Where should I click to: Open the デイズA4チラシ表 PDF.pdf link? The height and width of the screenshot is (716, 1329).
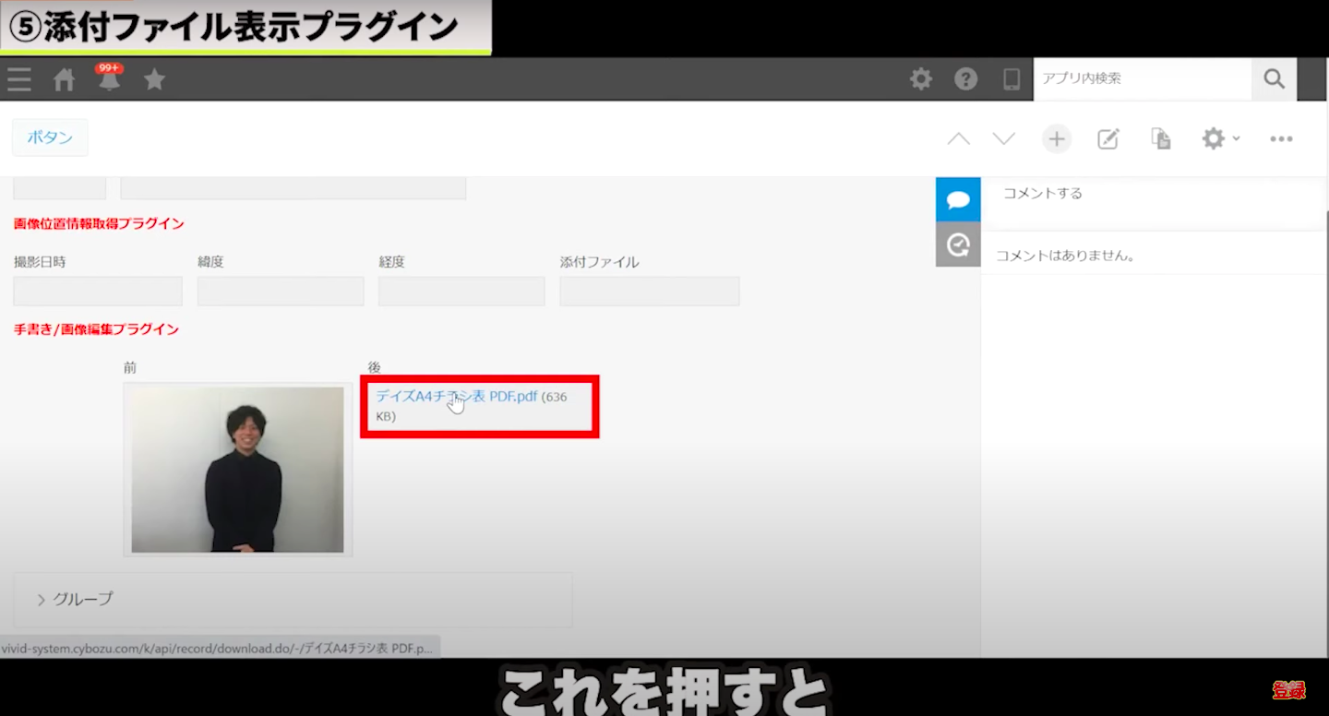456,397
